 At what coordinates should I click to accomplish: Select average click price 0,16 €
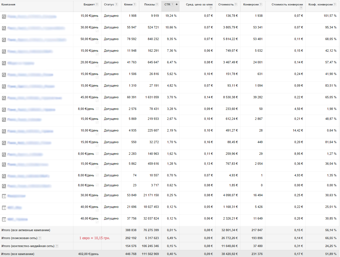pyautogui.click(x=208, y=142)
